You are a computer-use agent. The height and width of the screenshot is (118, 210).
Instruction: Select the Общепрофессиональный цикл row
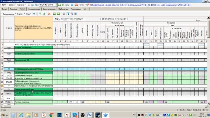(33, 73)
